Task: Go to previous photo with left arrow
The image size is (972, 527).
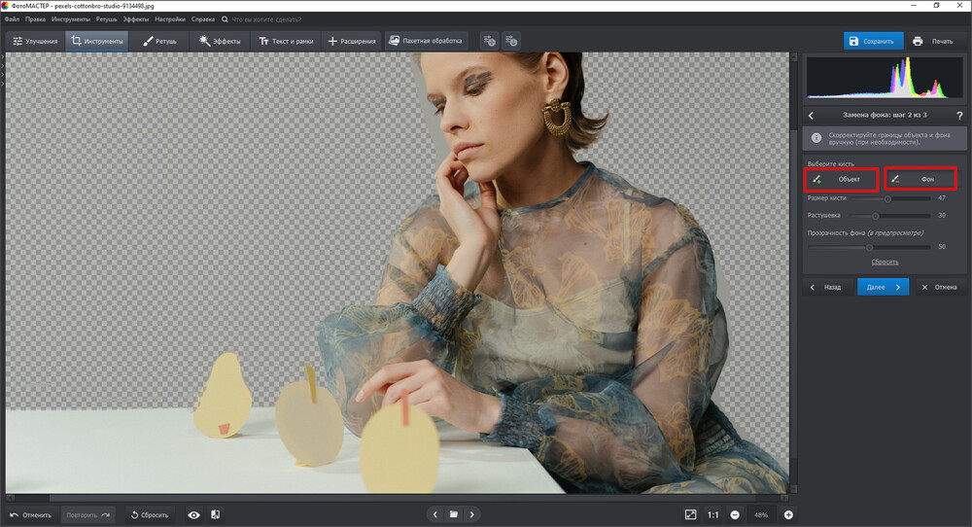Action: [434, 514]
